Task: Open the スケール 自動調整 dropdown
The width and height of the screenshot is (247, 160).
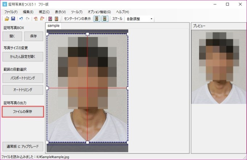Action: coord(139,19)
